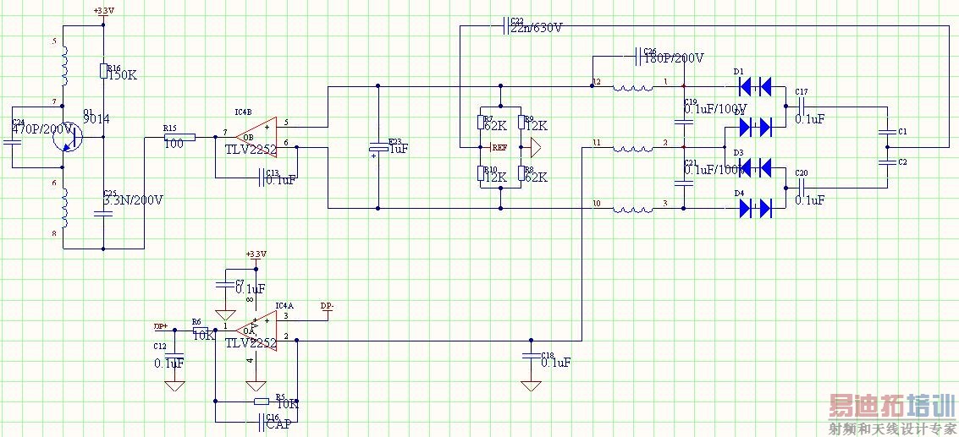Image resolution: width=959 pixels, height=437 pixels.
Task: Select the IC4A TLV2252 op-amp triangle
Action: (x=256, y=330)
